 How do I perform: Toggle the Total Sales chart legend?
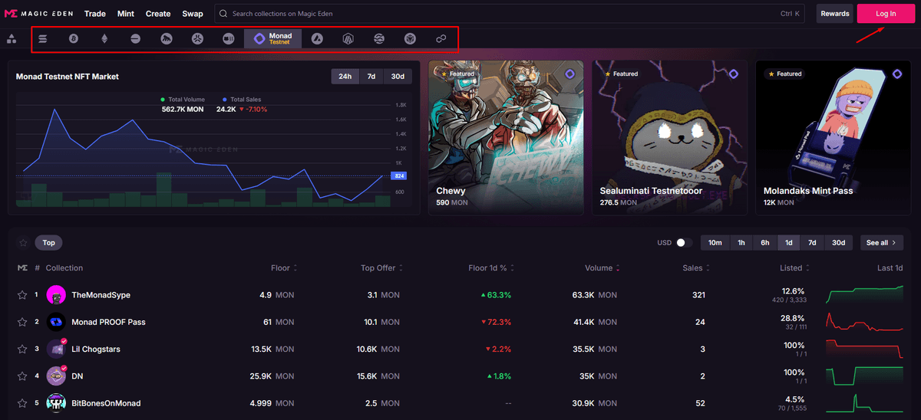click(x=243, y=100)
